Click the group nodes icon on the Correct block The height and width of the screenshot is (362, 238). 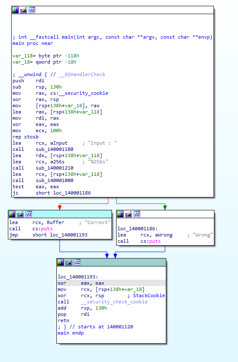tap(29, 214)
